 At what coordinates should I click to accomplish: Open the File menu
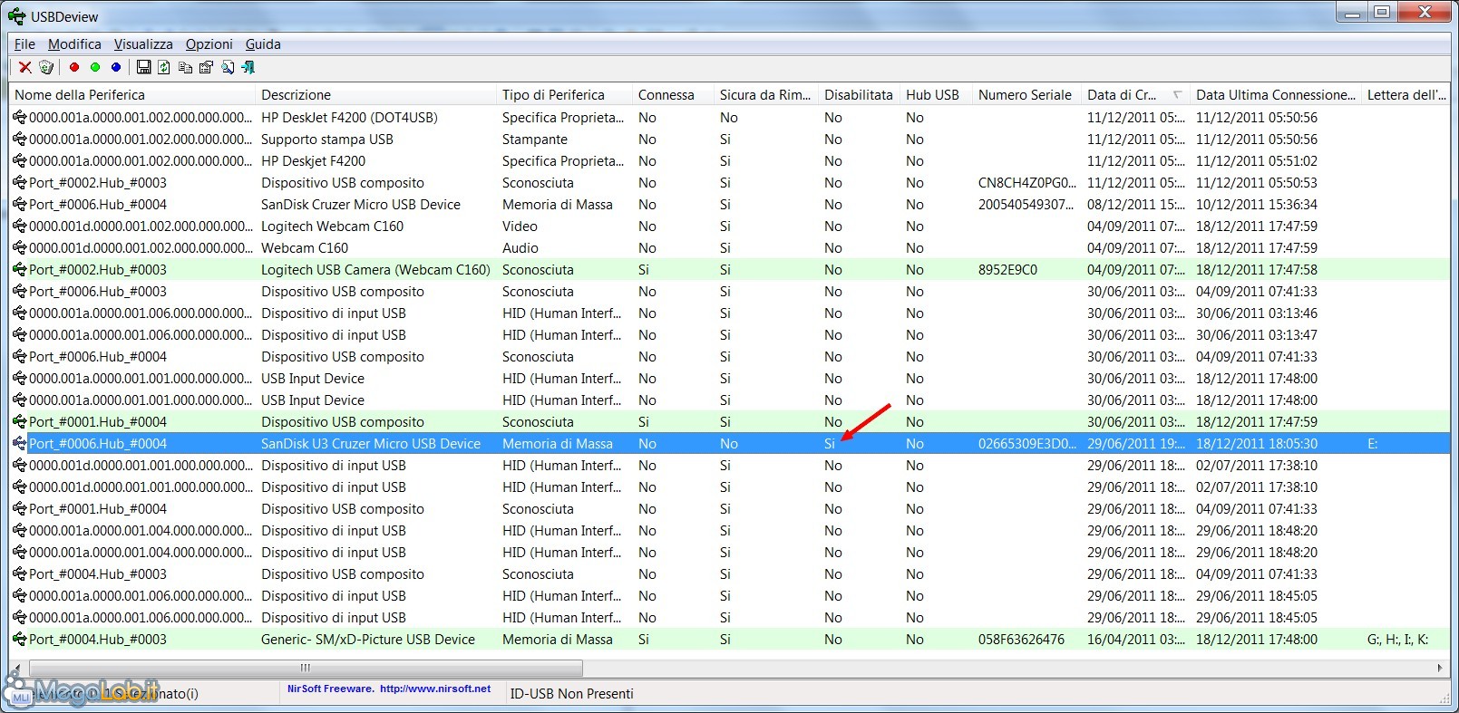(x=24, y=43)
